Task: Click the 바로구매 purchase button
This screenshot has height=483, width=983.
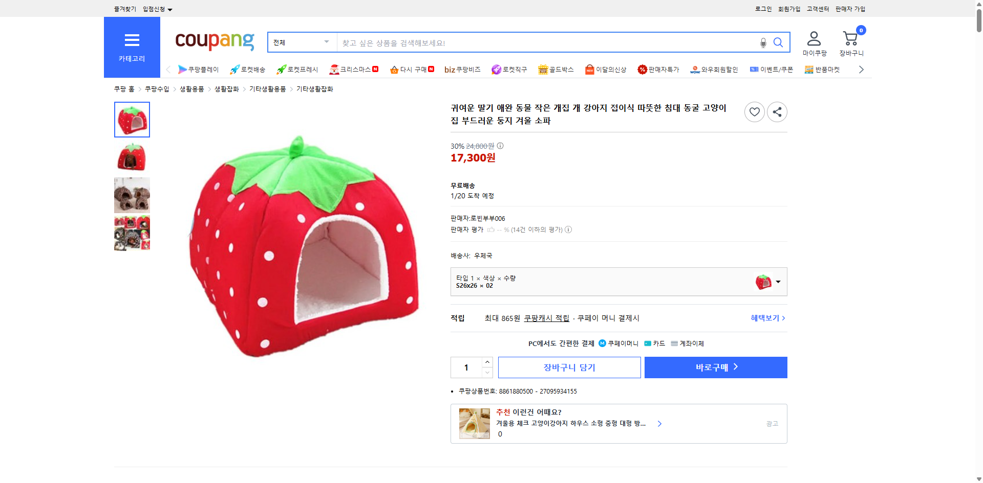Action: [x=715, y=367]
